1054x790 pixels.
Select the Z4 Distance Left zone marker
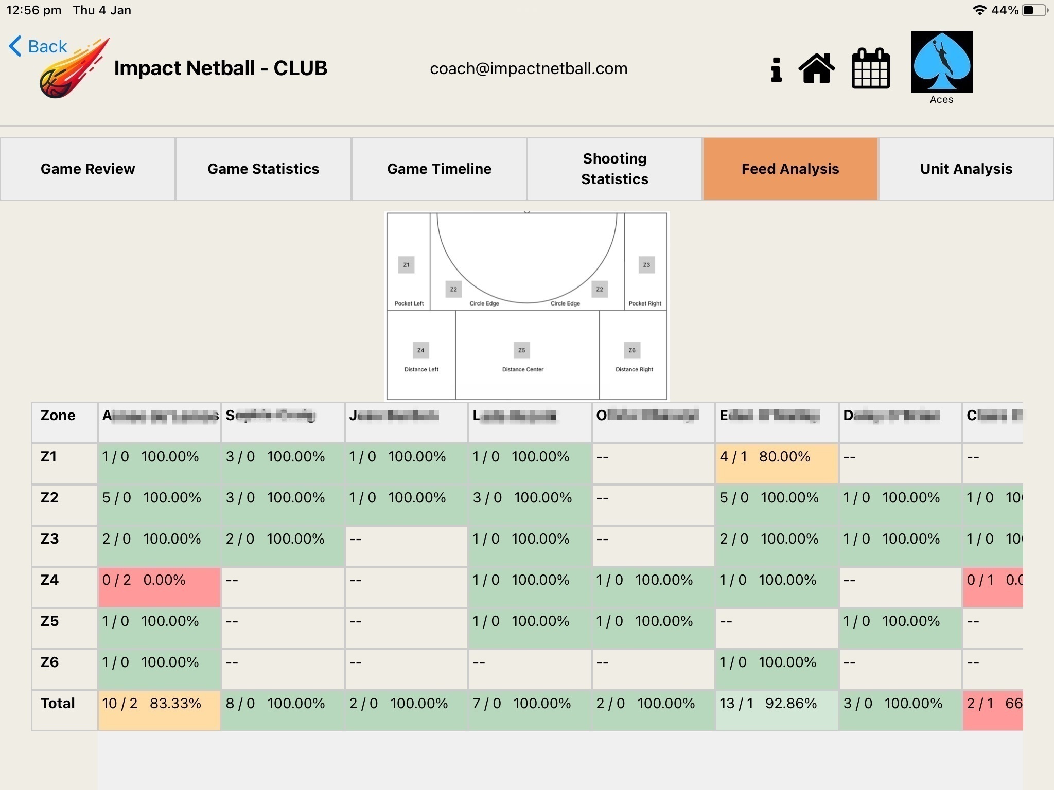click(420, 350)
